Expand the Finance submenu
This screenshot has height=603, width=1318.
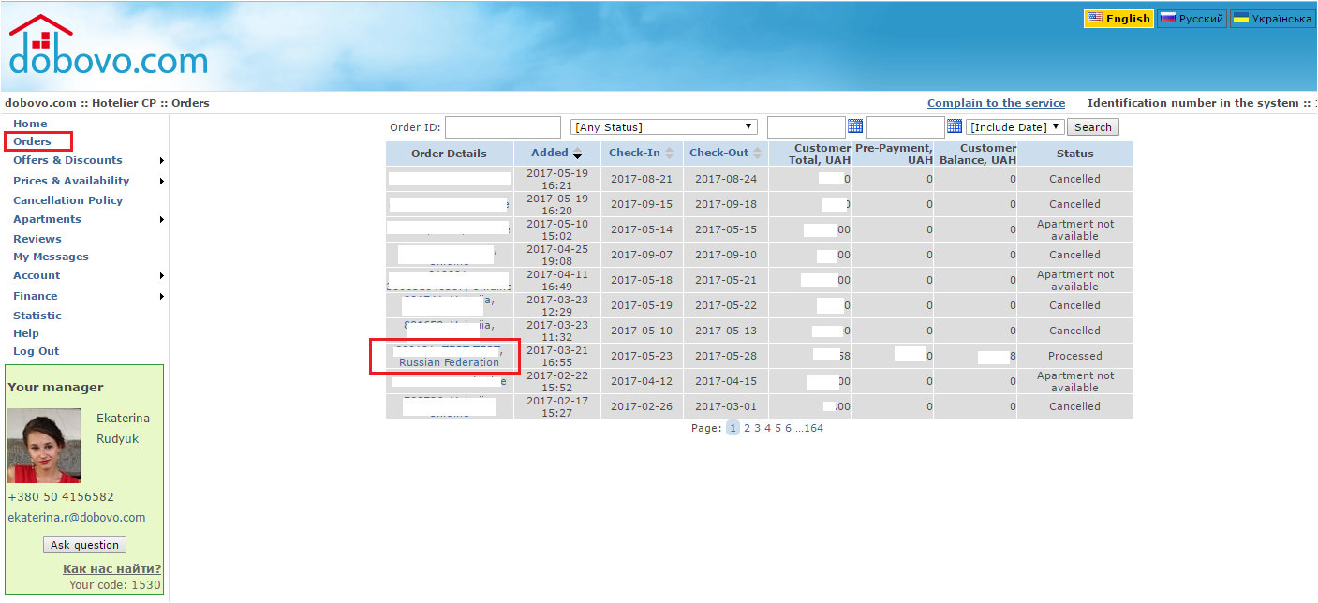click(162, 297)
